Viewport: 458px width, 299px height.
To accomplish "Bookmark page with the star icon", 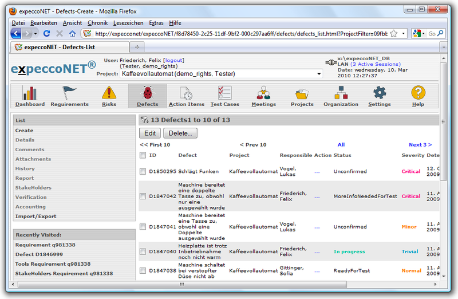I will [394, 34].
